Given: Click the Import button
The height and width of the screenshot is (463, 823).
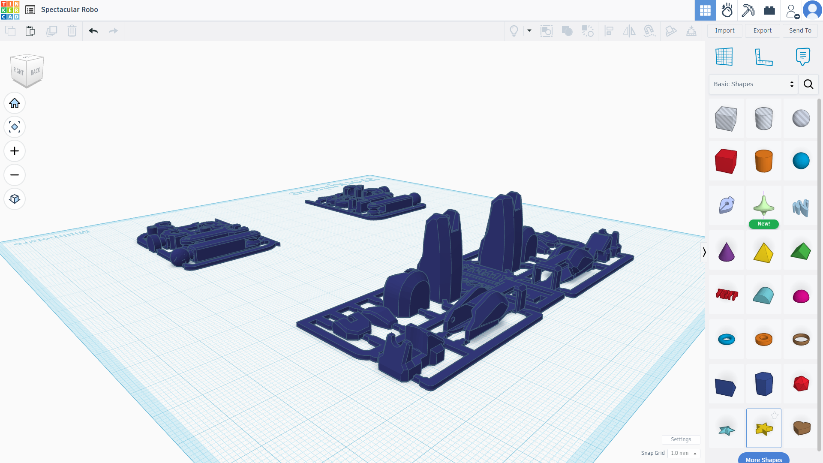Looking at the screenshot, I should [x=725, y=30].
